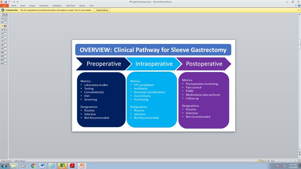Open the Transitions ribbon tab
301x169 pixels.
pyautogui.click(x=44, y=6)
